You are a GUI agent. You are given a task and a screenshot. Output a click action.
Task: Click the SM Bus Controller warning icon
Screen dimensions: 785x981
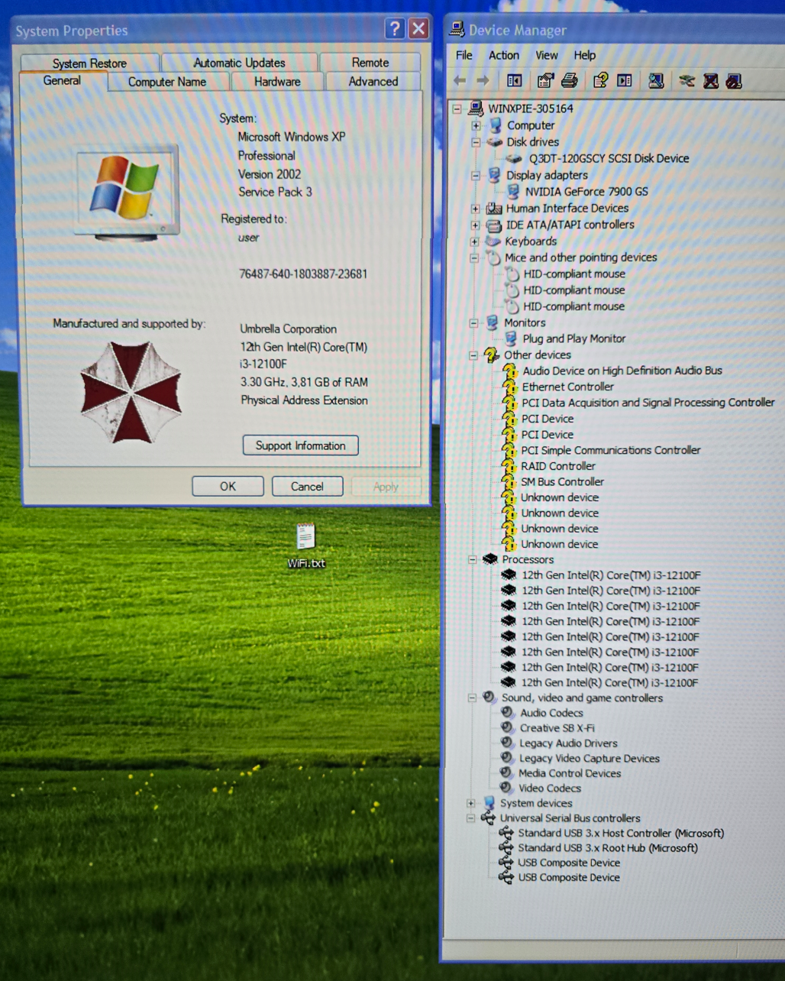[509, 482]
